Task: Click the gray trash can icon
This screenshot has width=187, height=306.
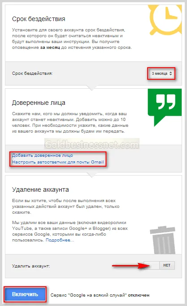Action: 163,240
